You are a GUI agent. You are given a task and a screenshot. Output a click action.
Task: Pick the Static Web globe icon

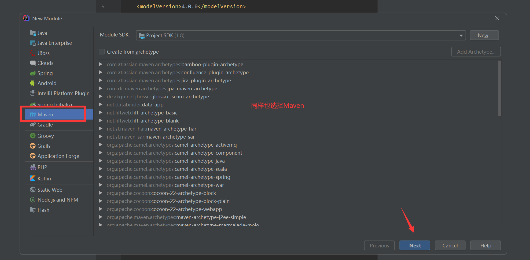pyautogui.click(x=33, y=190)
